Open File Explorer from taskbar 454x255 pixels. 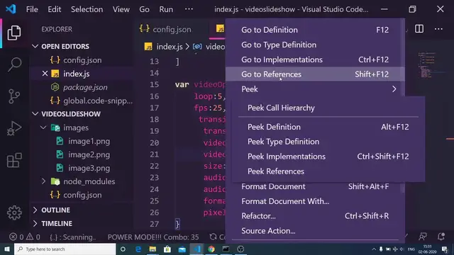pos(153,249)
